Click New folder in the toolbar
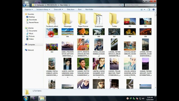 point(89,10)
